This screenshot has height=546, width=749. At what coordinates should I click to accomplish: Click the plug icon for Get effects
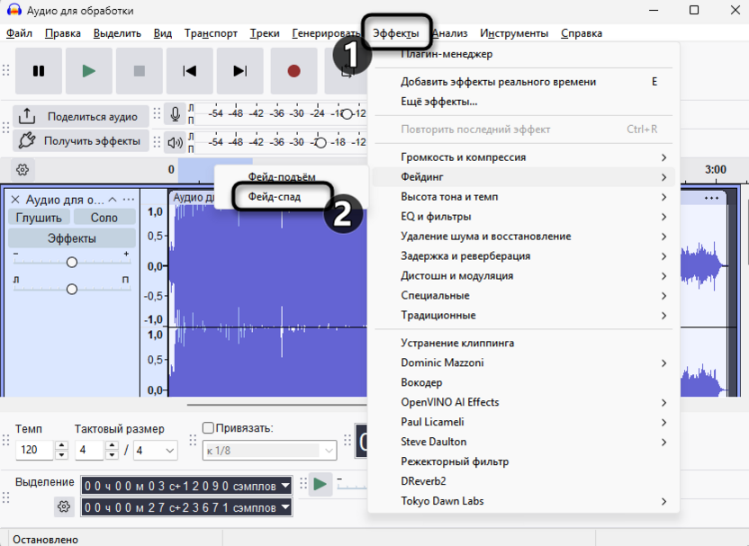pyautogui.click(x=27, y=141)
